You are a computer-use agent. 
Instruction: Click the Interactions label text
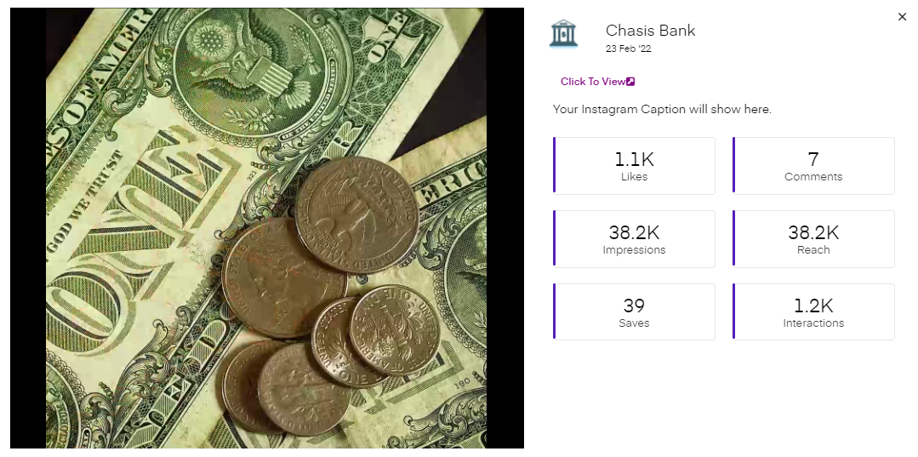coord(813,323)
